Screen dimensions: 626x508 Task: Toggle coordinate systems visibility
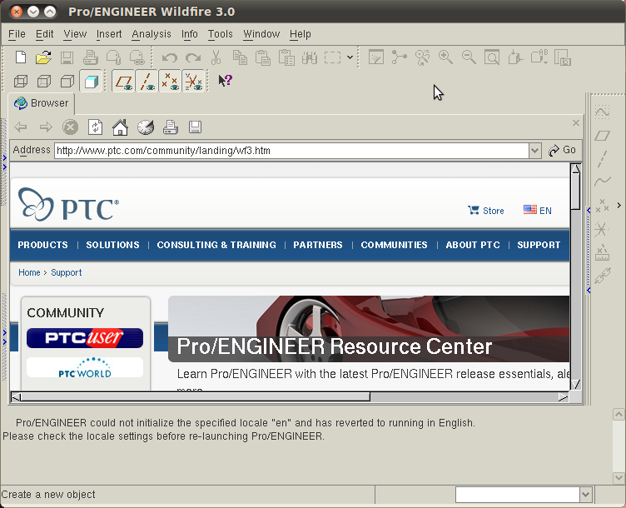click(193, 81)
